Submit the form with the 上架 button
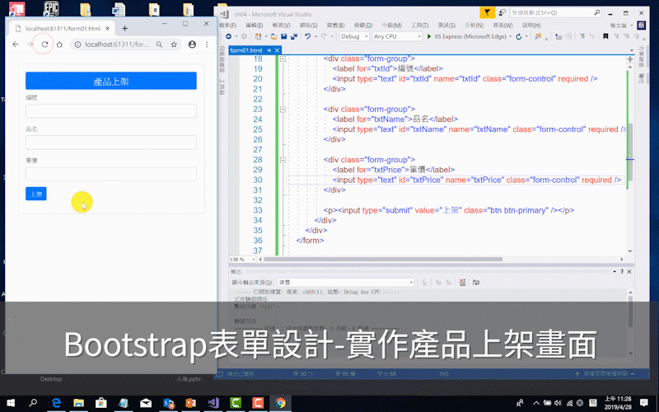Image resolution: width=659 pixels, height=412 pixels. 36,194
